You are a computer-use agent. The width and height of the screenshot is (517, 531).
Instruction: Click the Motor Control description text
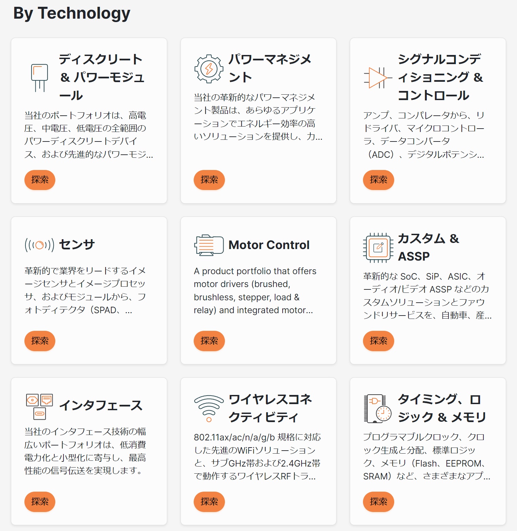tap(255, 290)
